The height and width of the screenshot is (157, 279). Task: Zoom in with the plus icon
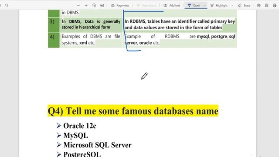coord(86,6)
